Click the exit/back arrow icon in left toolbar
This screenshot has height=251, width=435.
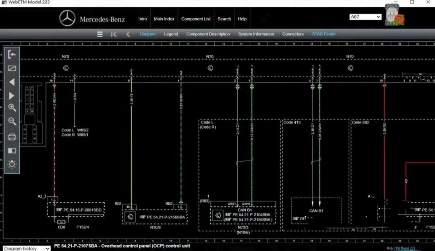(x=12, y=54)
